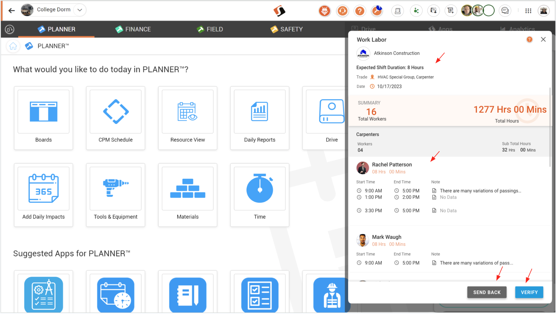The height and width of the screenshot is (314, 556).
Task: Open the orange help icon in header
Action: coord(360,11)
